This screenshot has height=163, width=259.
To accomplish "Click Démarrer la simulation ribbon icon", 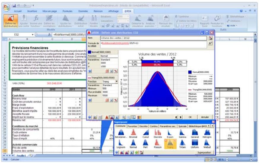I will pyautogui.click(x=138, y=18).
